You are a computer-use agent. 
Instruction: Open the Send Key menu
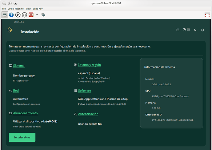click(38, 9)
